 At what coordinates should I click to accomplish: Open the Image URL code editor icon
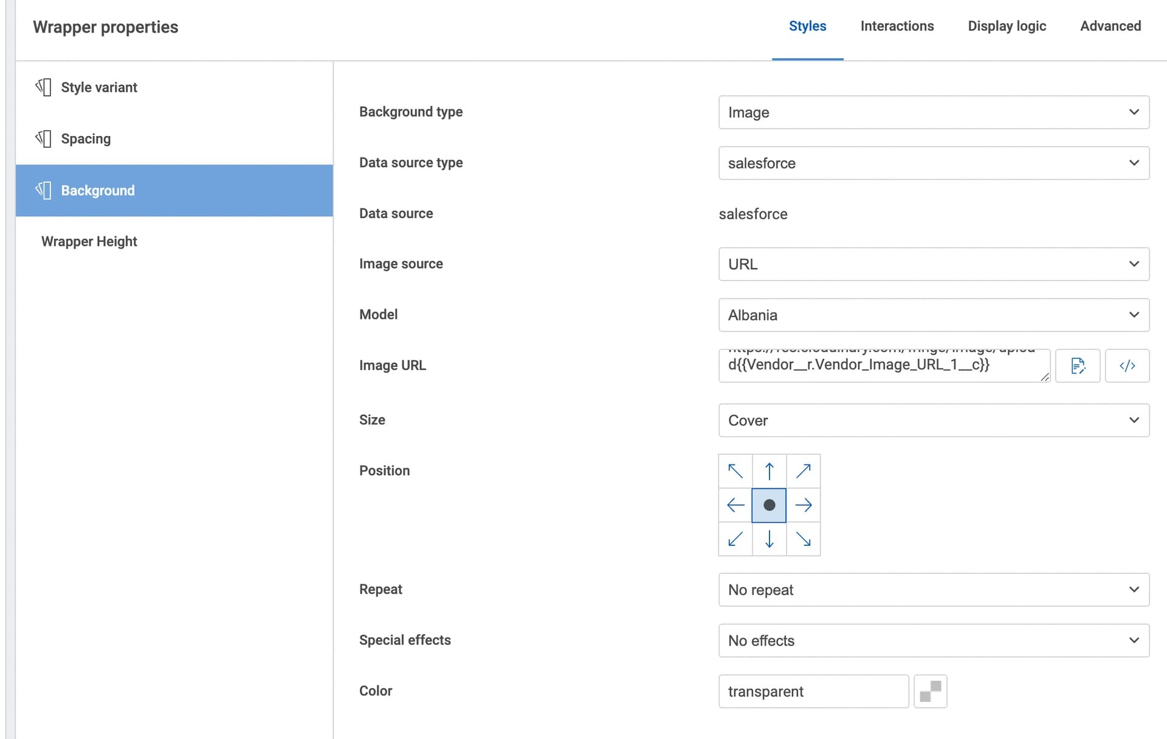coord(1127,366)
